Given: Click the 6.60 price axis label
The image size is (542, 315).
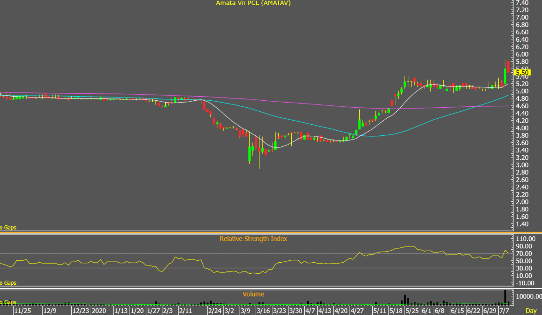Looking at the screenshot, I should 522,32.
